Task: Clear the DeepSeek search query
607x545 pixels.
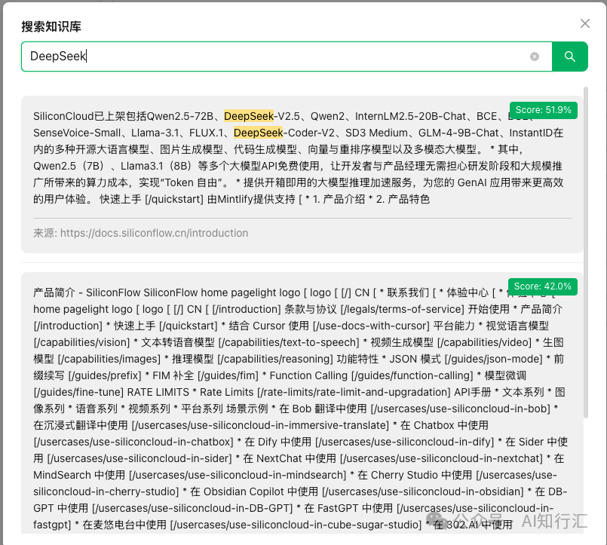Action: click(534, 57)
